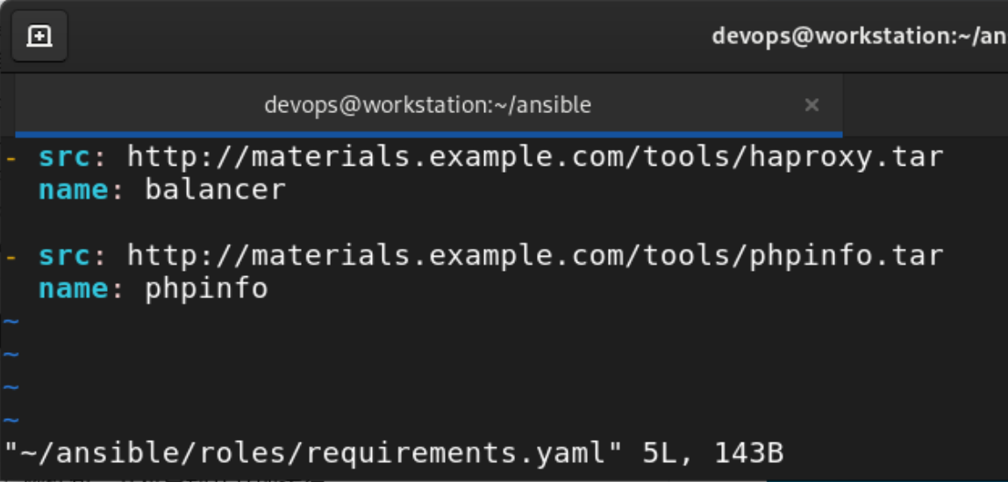Click the balancer value
1008x482 pixels.
[x=215, y=190]
